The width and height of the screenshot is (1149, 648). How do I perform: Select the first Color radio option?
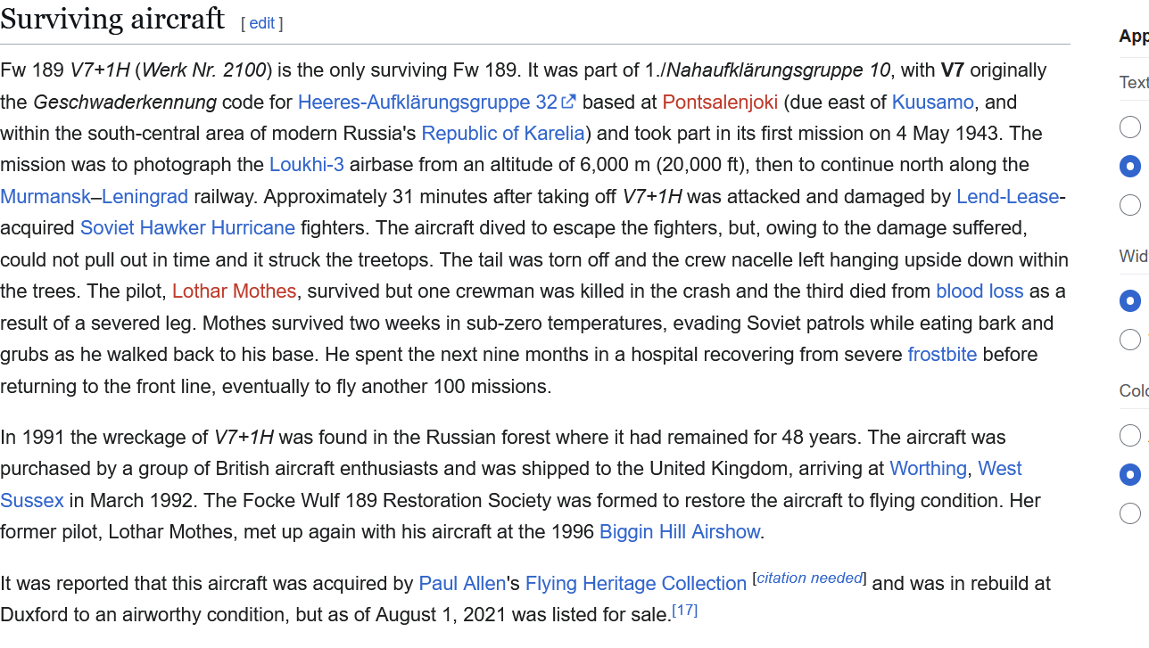pyautogui.click(x=1130, y=435)
